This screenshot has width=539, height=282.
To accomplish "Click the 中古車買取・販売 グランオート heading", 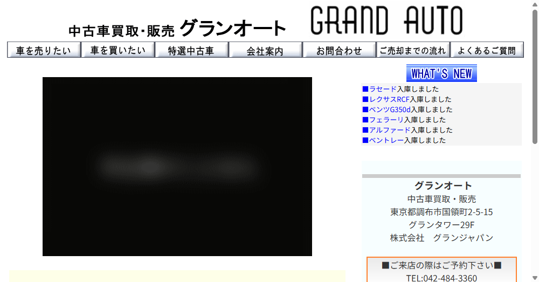I will [x=177, y=29].
